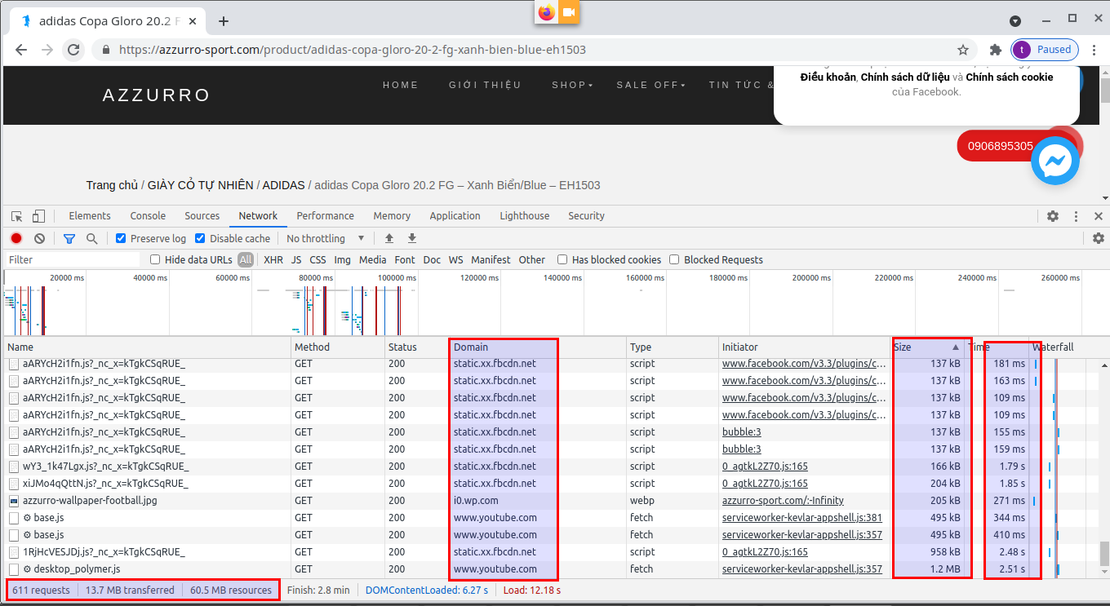Click the ADIDAS breadcrumb link
The image size is (1110, 606).
(283, 185)
